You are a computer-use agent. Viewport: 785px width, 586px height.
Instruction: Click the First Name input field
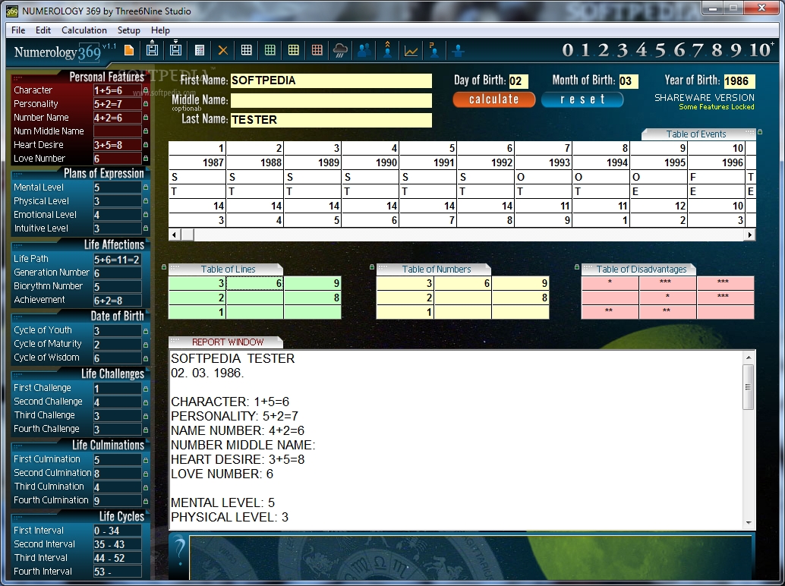pyautogui.click(x=331, y=80)
